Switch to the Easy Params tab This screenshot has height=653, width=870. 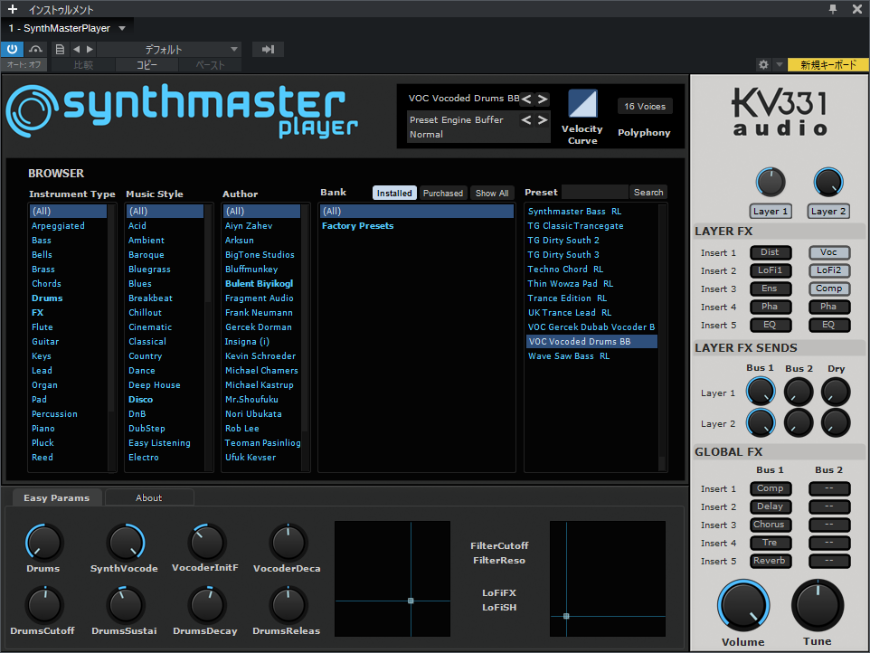57,497
